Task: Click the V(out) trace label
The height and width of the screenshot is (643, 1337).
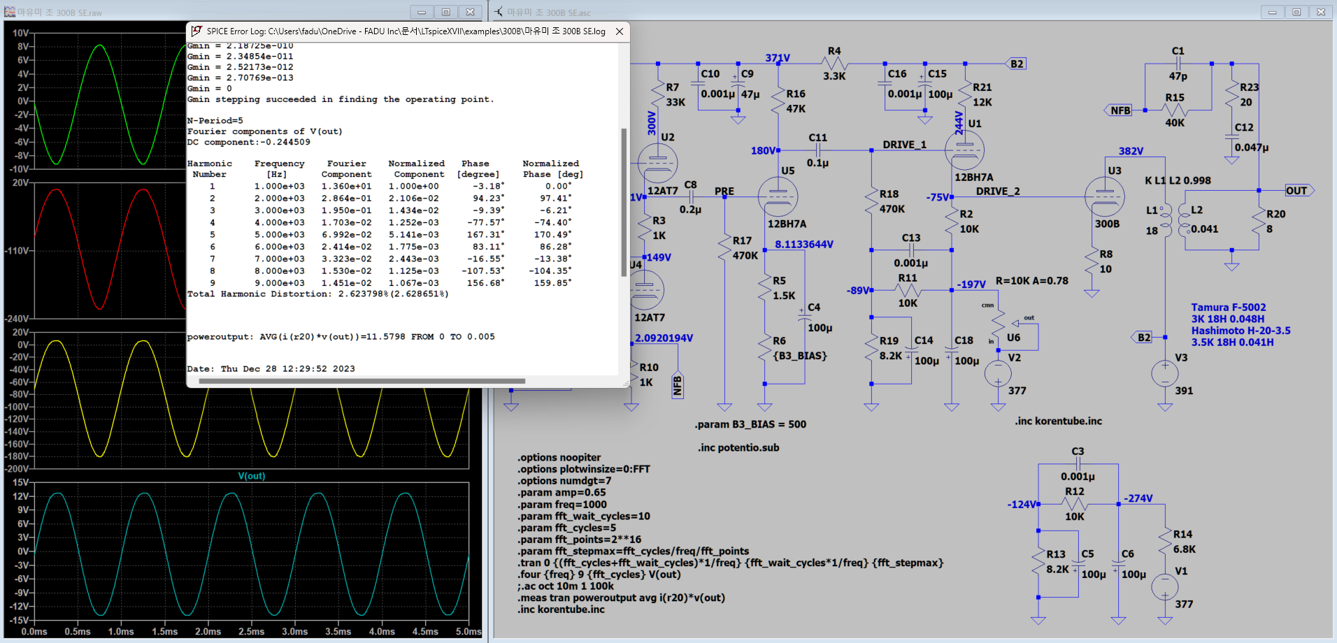Action: click(x=252, y=476)
